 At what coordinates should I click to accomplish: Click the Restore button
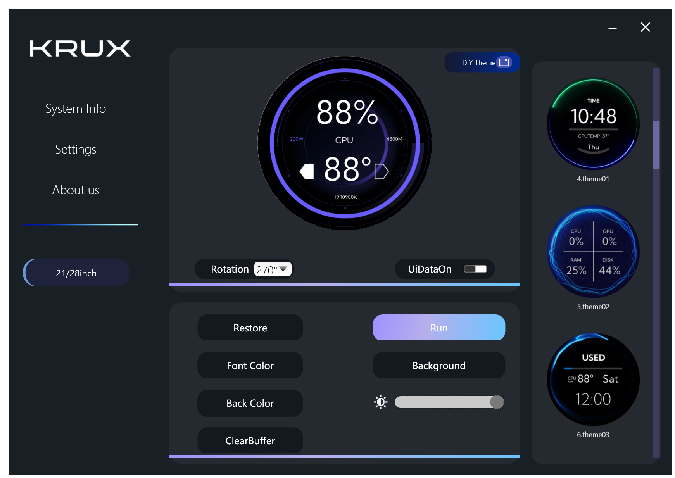[x=250, y=328]
